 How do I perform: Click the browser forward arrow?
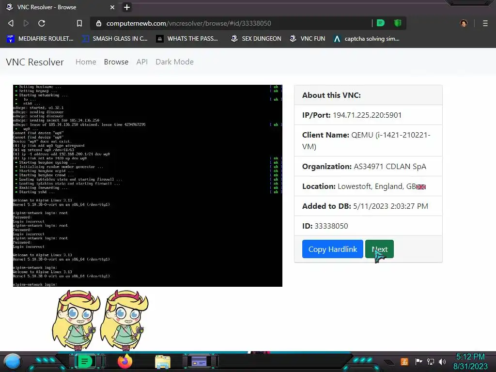click(26, 23)
